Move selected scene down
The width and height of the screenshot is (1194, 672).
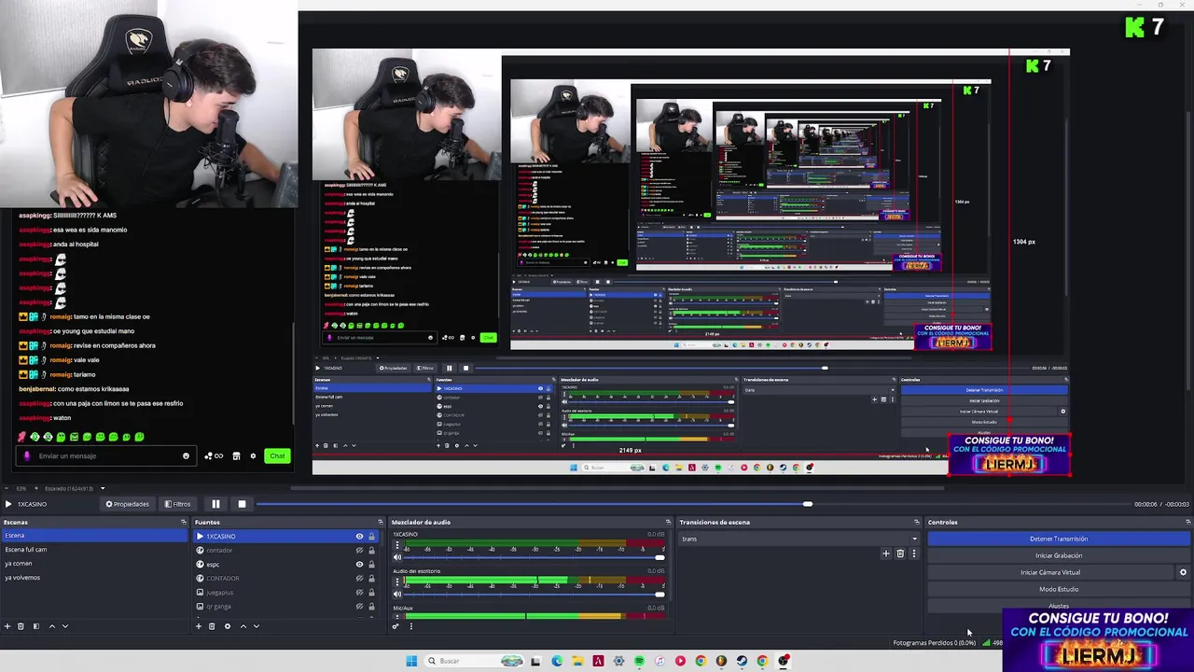coord(65,626)
